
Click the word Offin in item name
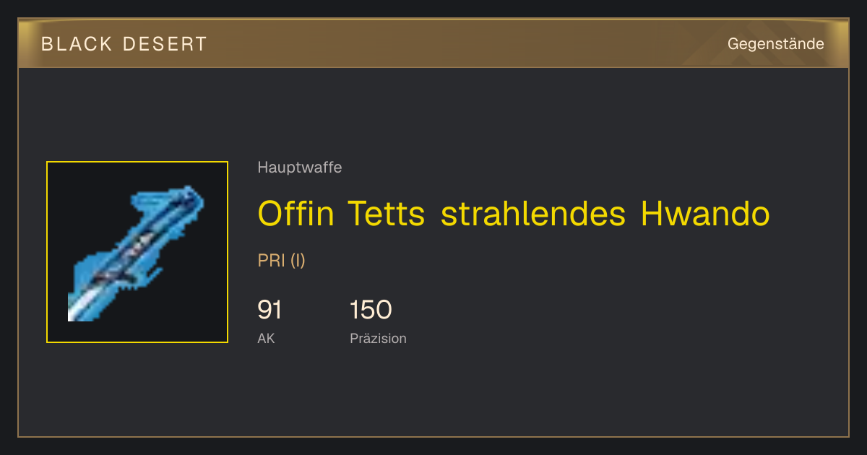point(296,213)
